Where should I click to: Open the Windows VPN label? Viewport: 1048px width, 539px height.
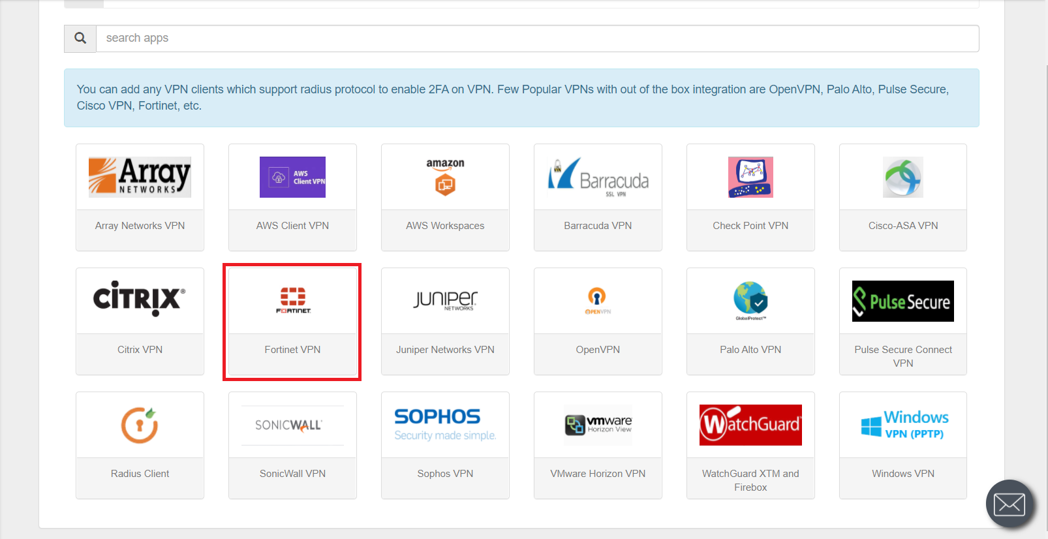903,474
